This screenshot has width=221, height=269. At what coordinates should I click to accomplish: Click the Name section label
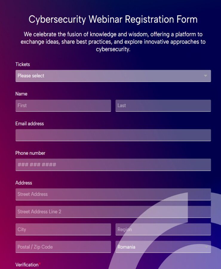(x=21, y=94)
